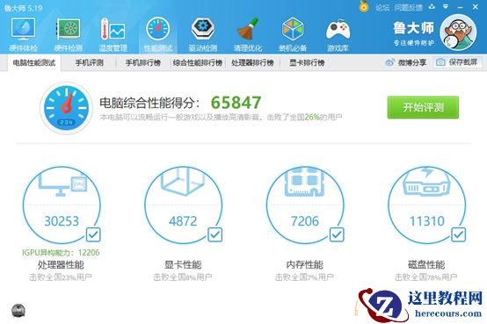
Task: Click the 内存性能 label
Action: click(x=305, y=264)
